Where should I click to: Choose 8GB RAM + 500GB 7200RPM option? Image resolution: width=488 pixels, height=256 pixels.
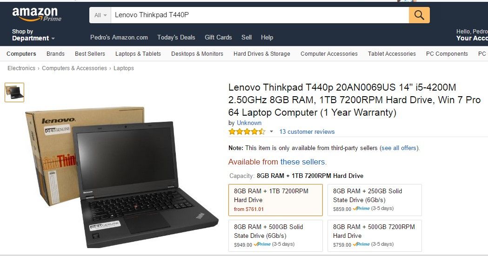point(374,236)
